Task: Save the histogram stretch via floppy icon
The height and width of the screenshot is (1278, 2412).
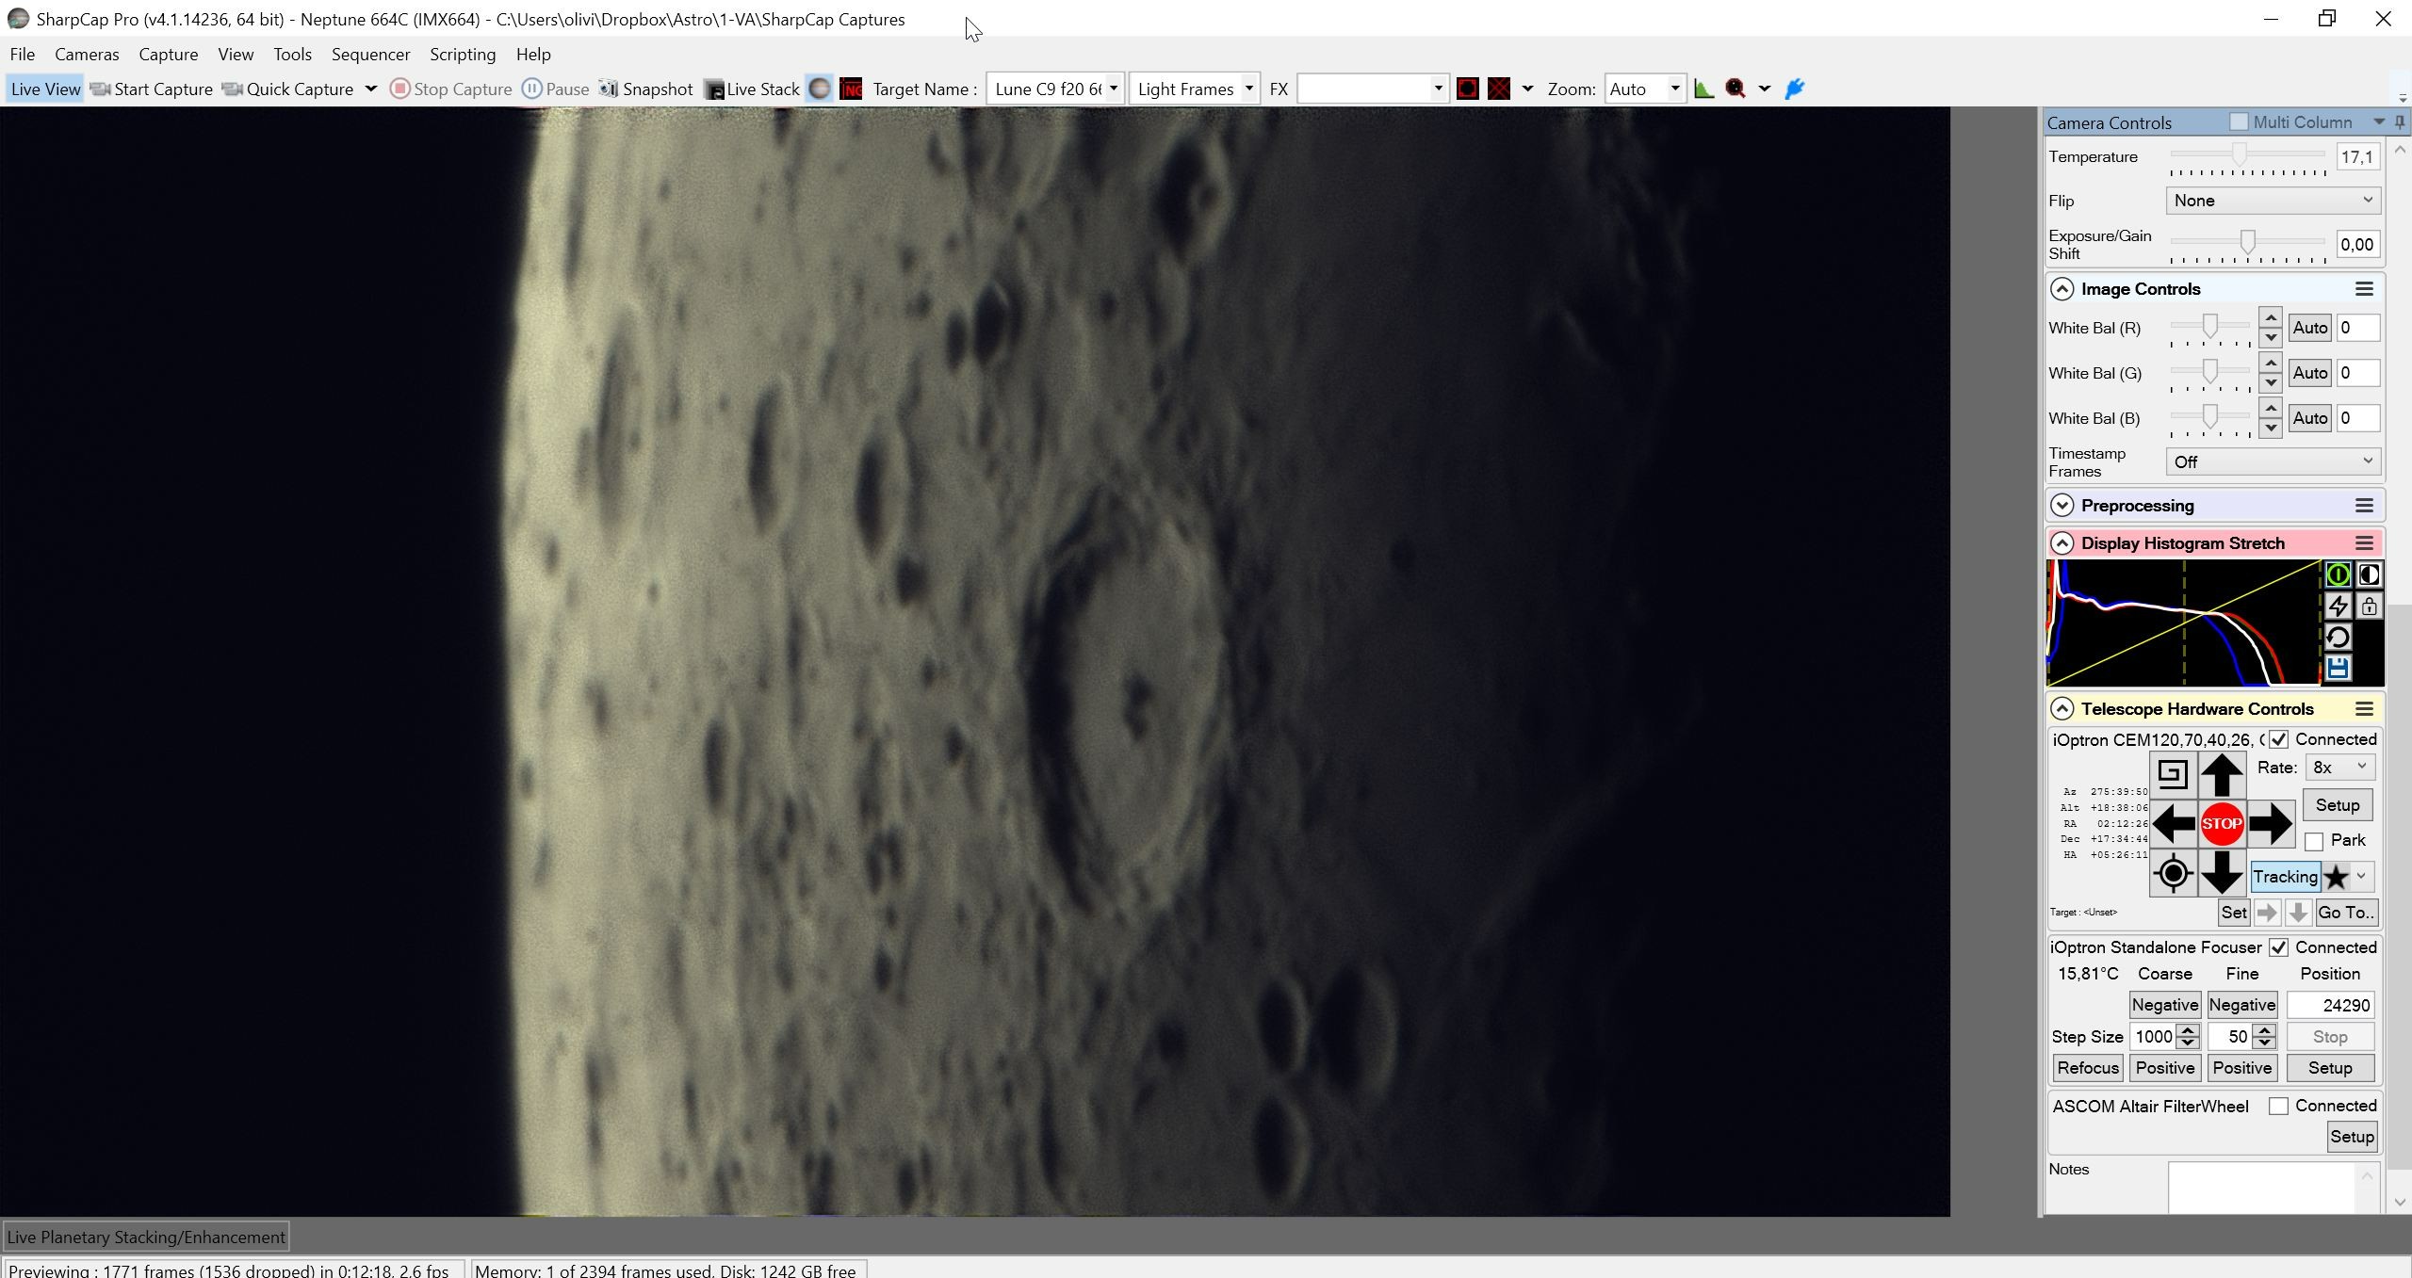Action: [x=2338, y=668]
